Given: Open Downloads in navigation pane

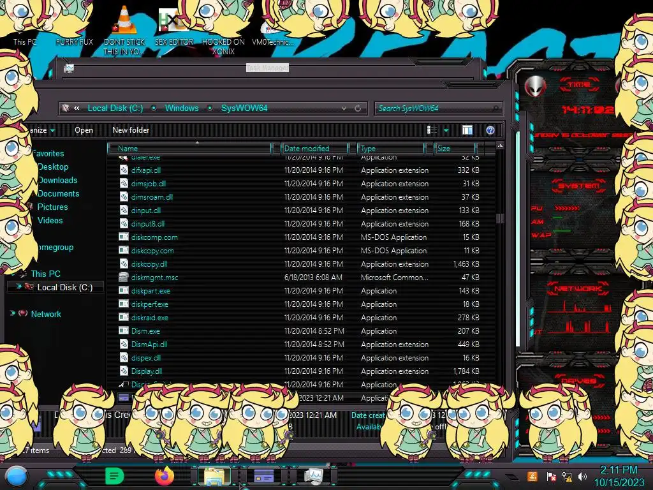Looking at the screenshot, I should point(57,181).
